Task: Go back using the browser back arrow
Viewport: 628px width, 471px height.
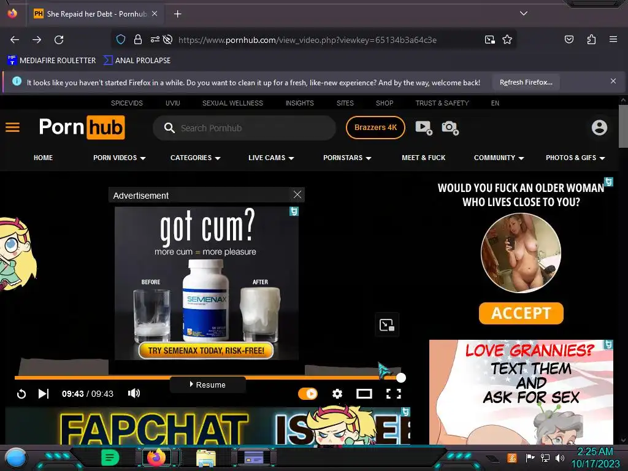Action: click(x=15, y=40)
